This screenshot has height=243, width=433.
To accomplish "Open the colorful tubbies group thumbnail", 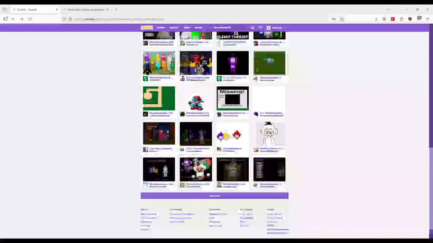I will 159,63.
